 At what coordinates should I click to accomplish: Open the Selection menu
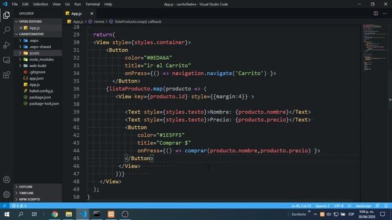(x=40, y=4)
